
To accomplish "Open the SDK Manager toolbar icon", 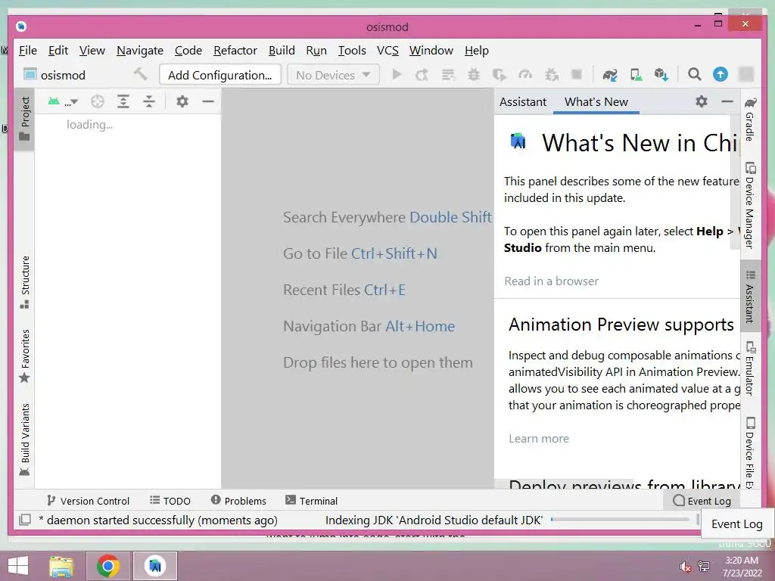I will pos(661,75).
